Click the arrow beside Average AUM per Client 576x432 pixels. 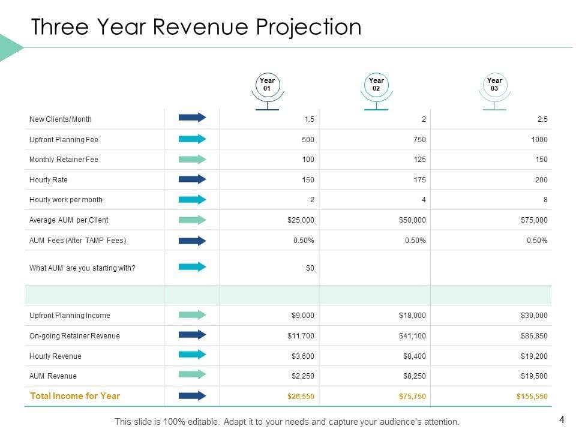192,220
